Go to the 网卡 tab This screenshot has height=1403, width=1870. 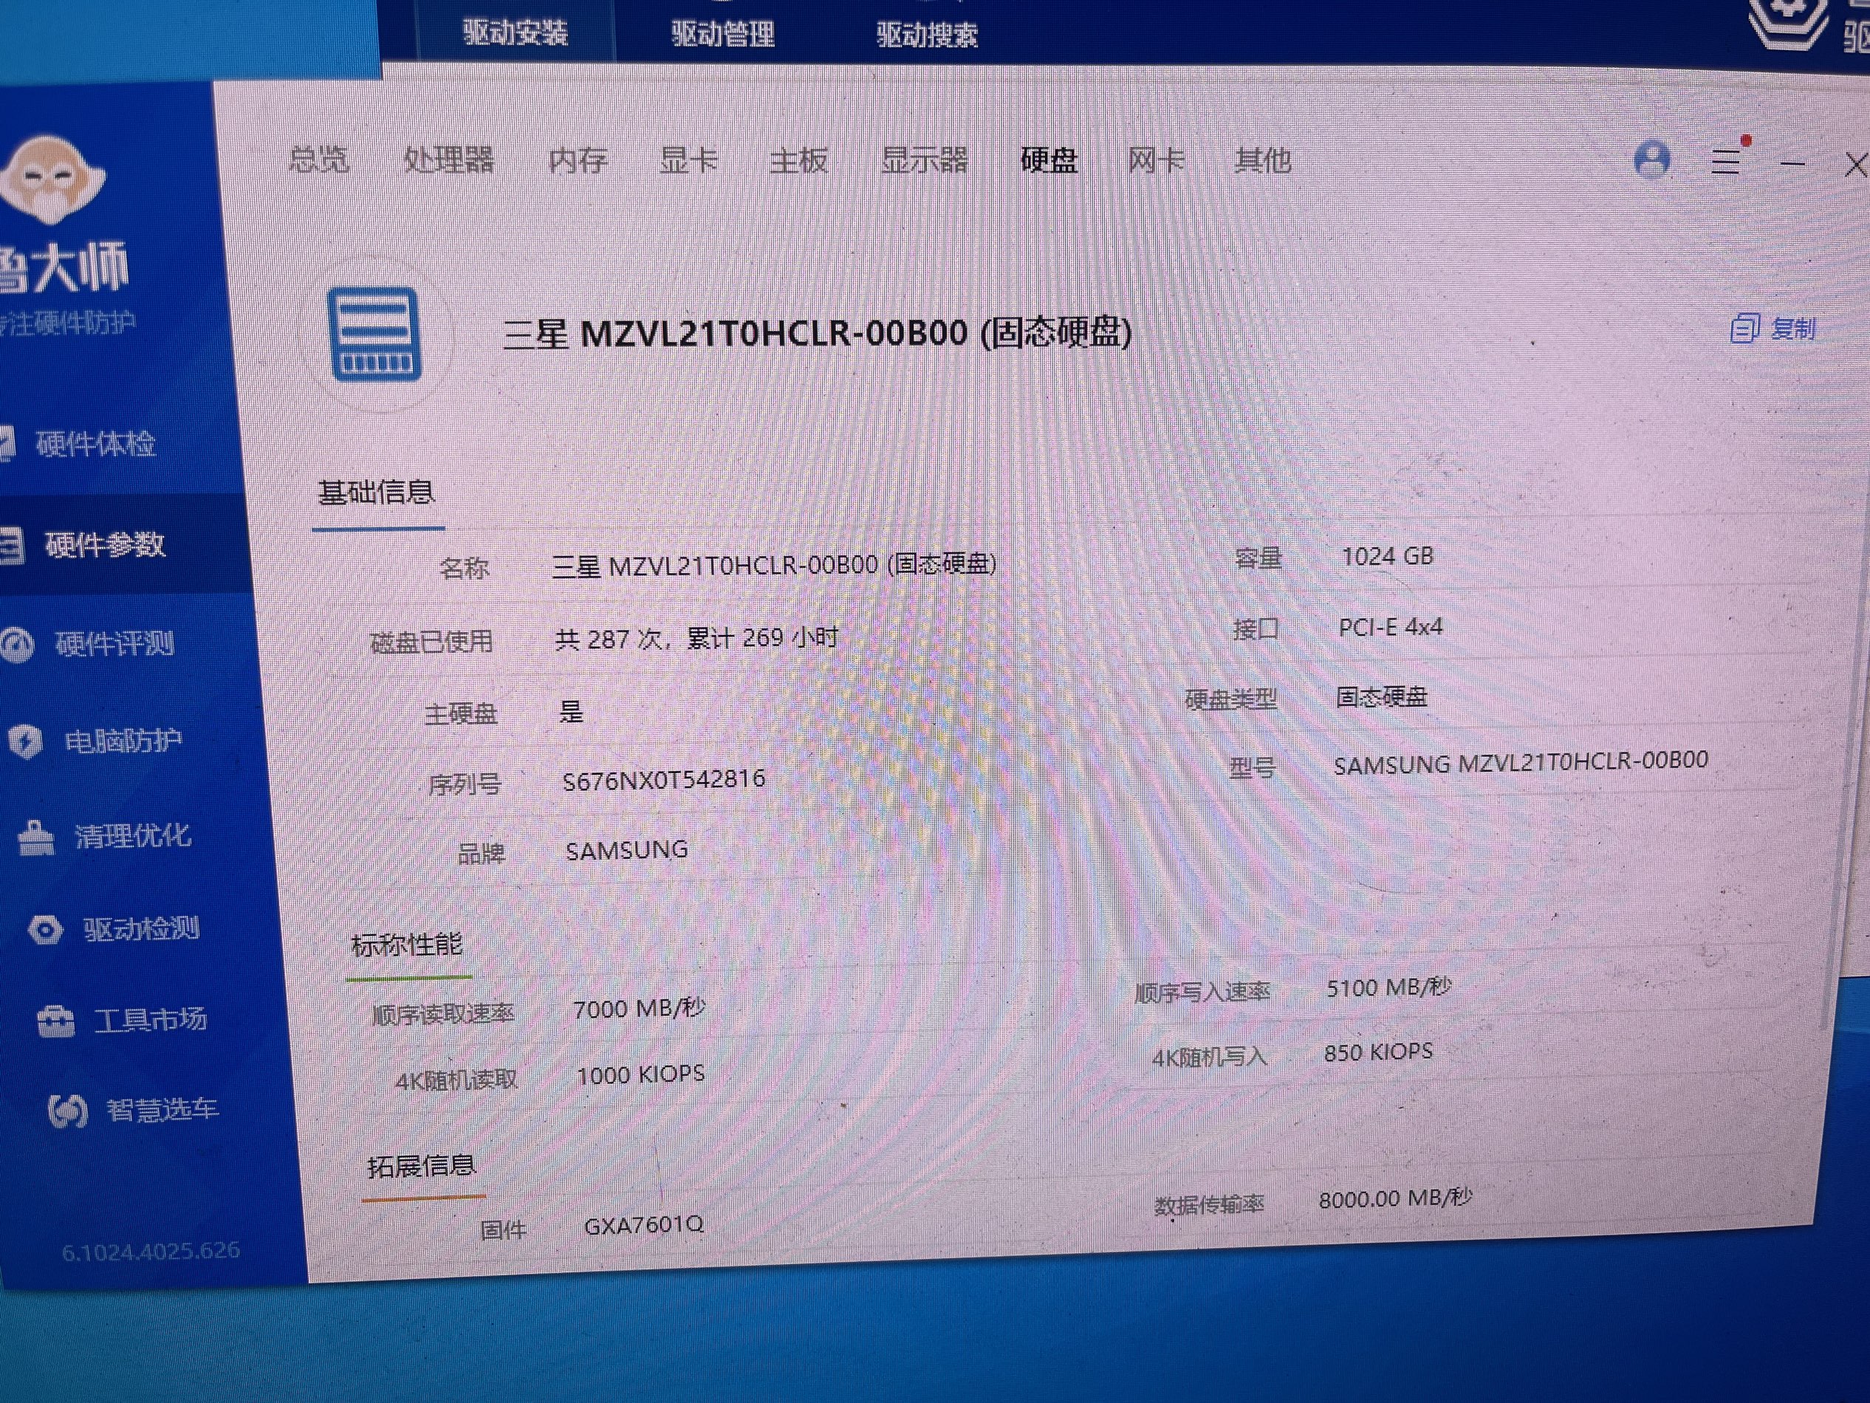(x=1156, y=159)
